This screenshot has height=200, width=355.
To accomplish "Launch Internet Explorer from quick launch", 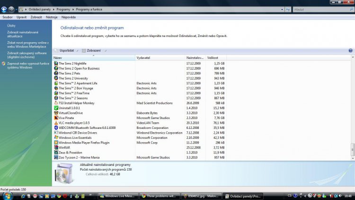I will tap(23, 196).
